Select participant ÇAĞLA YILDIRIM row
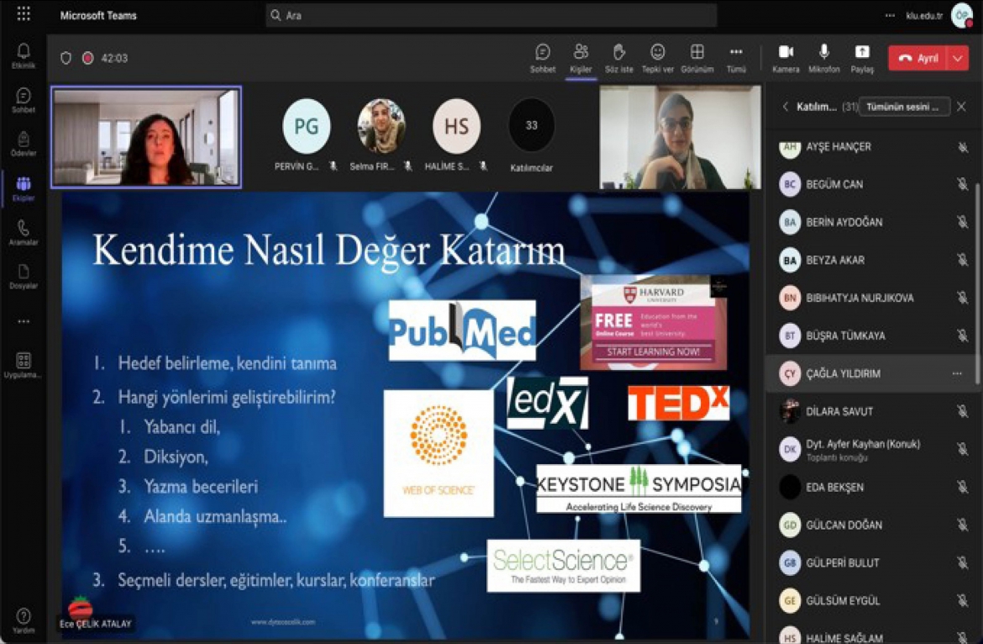 coord(870,374)
